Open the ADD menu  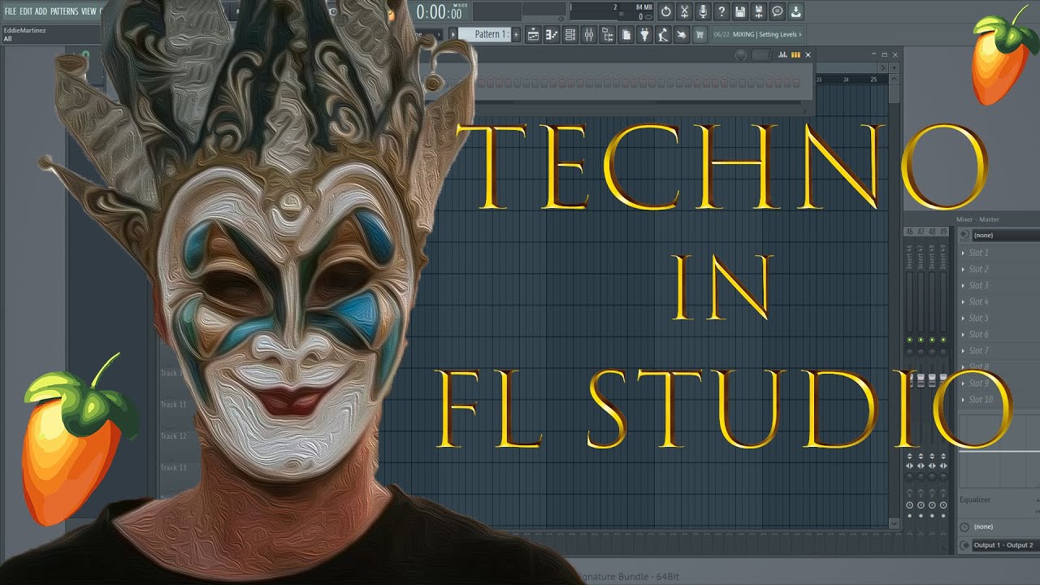click(41, 11)
